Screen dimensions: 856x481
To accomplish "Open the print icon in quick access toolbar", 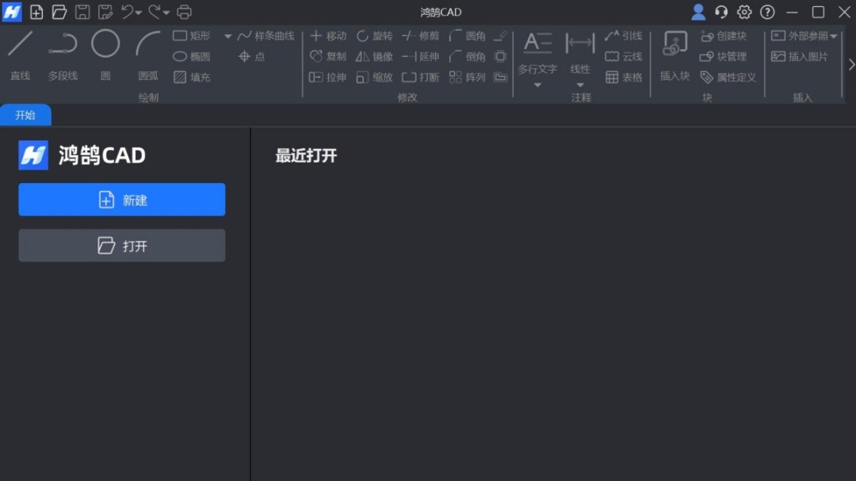I will pos(183,12).
